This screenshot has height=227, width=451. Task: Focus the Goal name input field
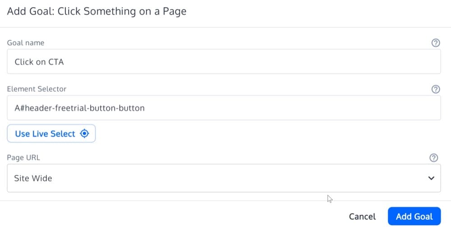[224, 62]
